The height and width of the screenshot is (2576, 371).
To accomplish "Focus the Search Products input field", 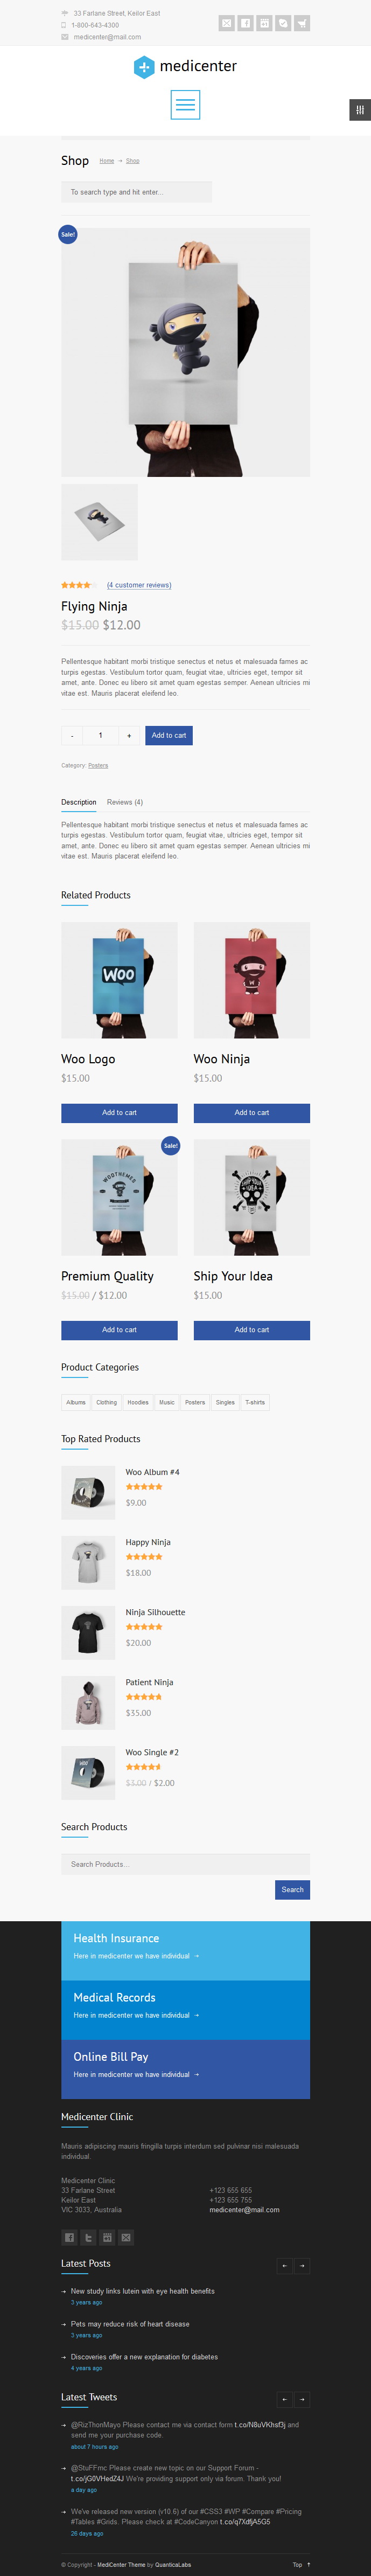I will 185,1864.
